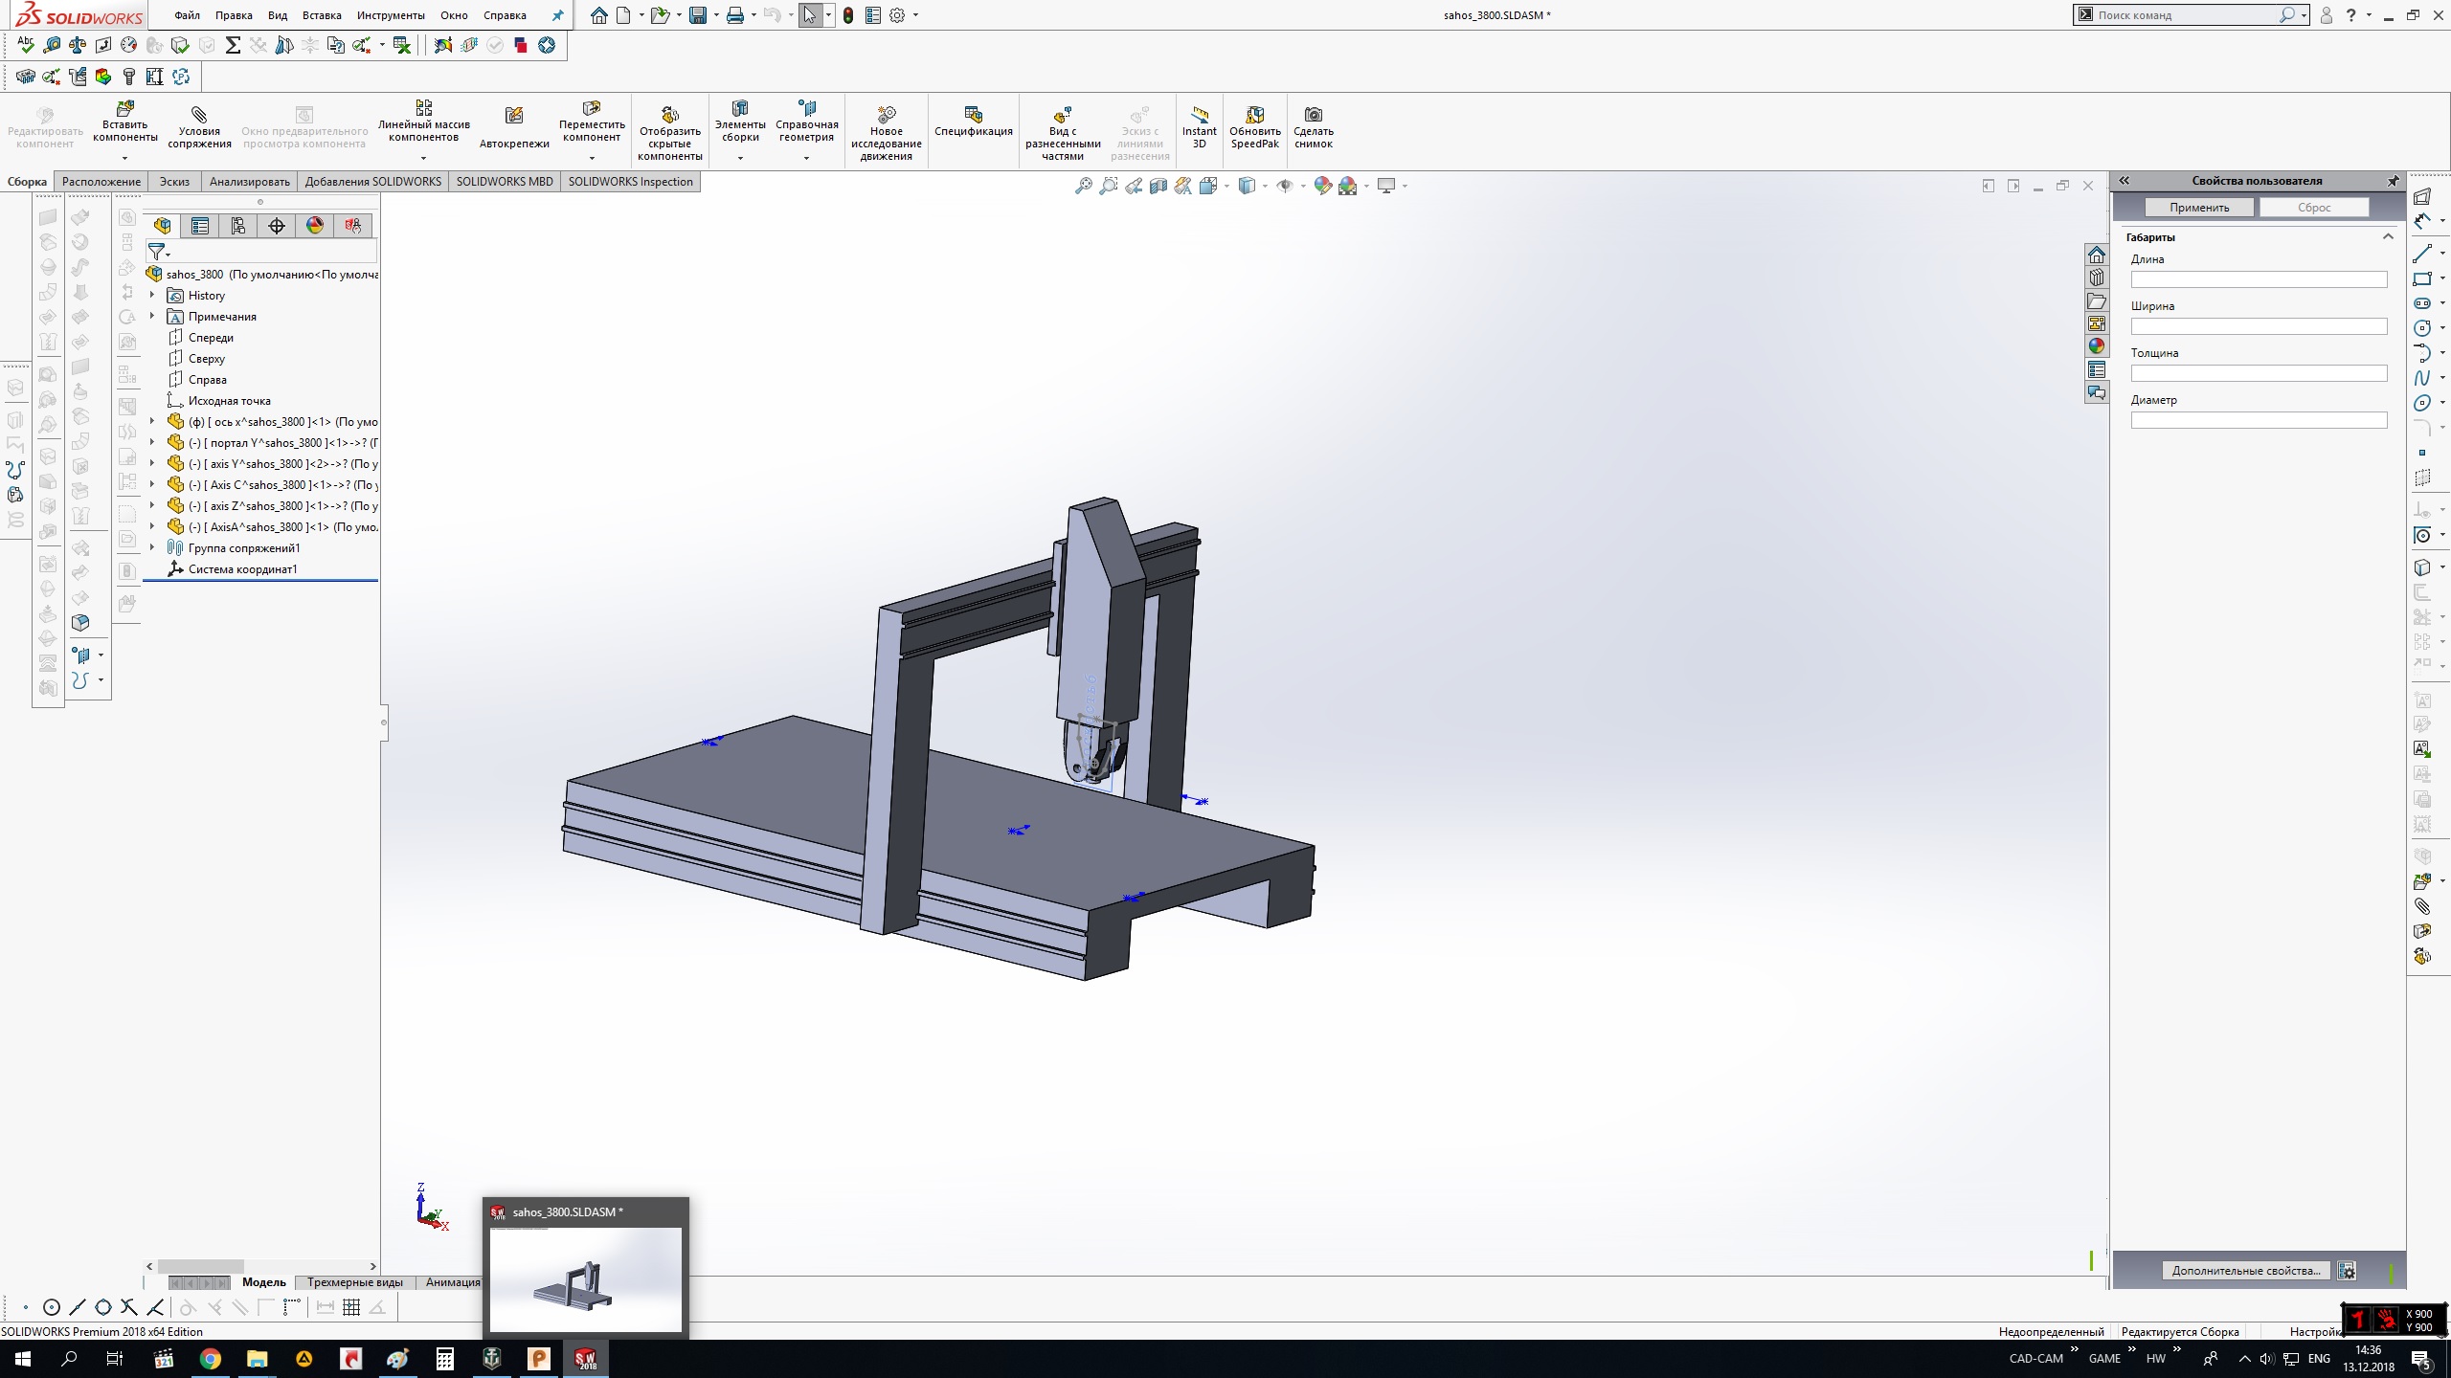Open the Инструменты menu
2451x1378 pixels.
391,15
